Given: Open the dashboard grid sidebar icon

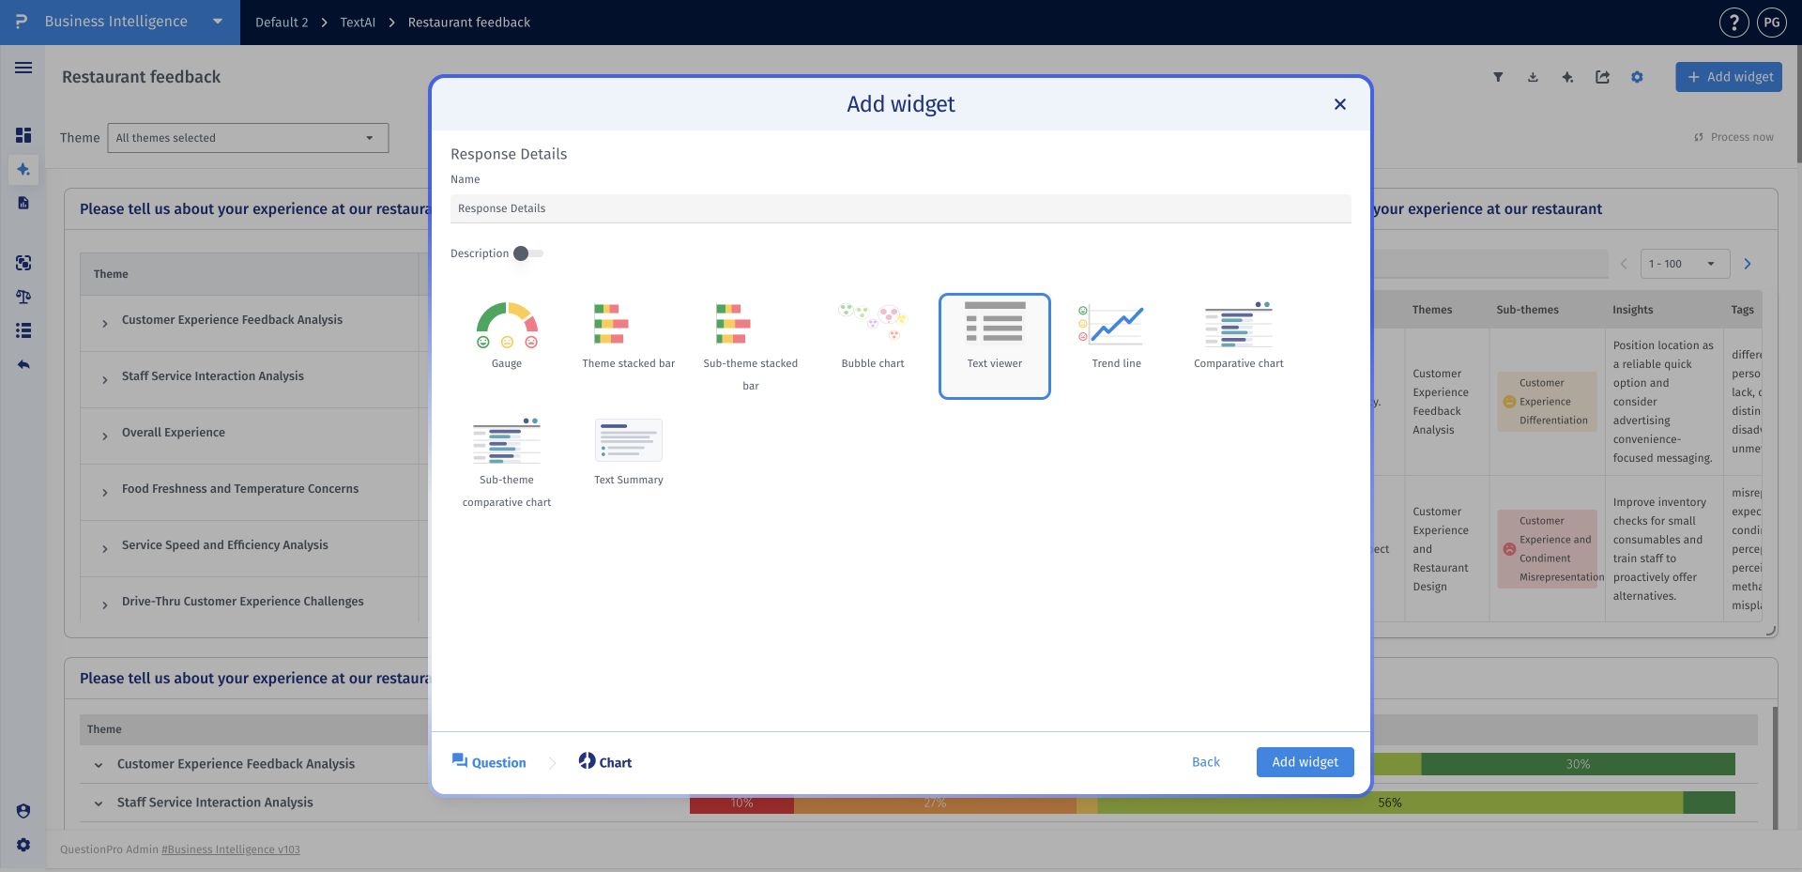Looking at the screenshot, I should coord(23,135).
